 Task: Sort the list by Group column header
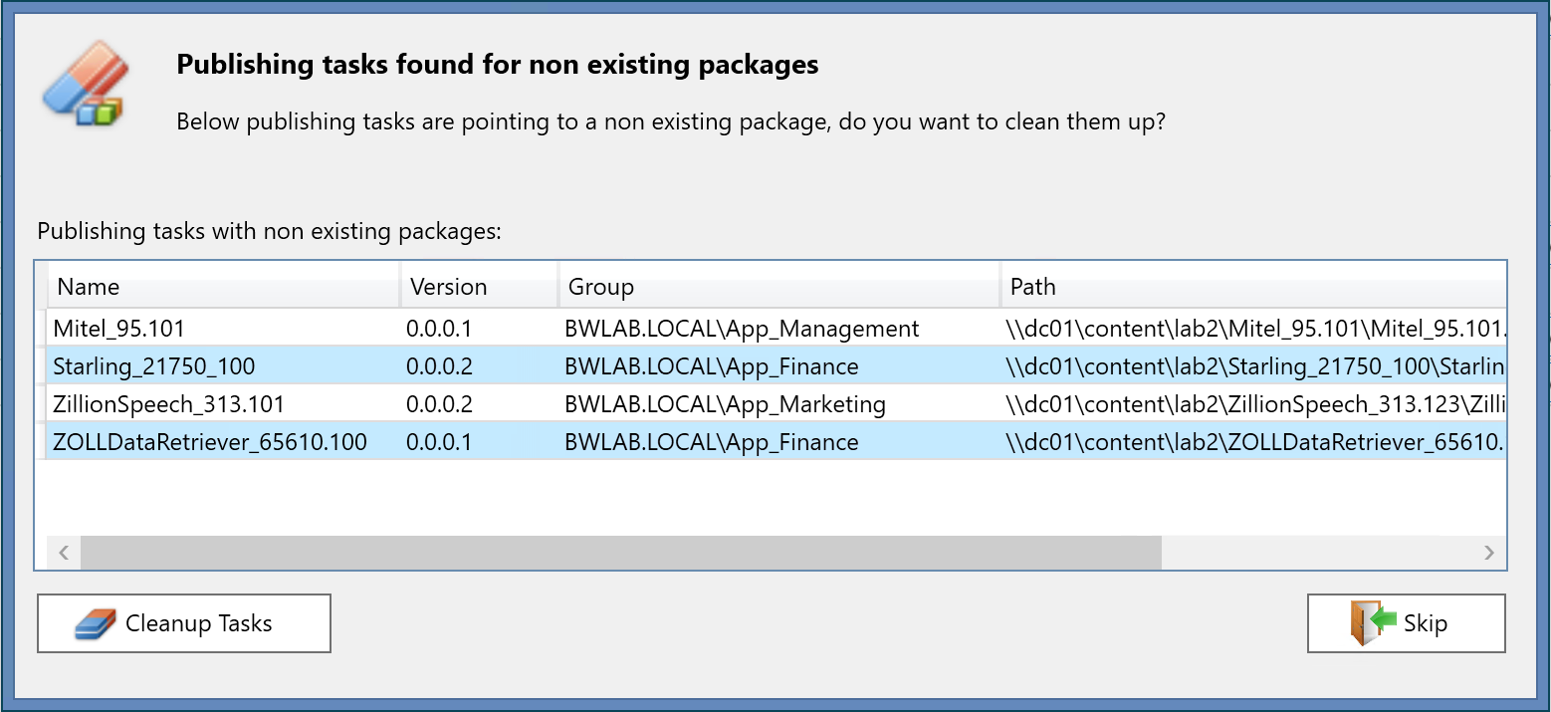tap(600, 287)
